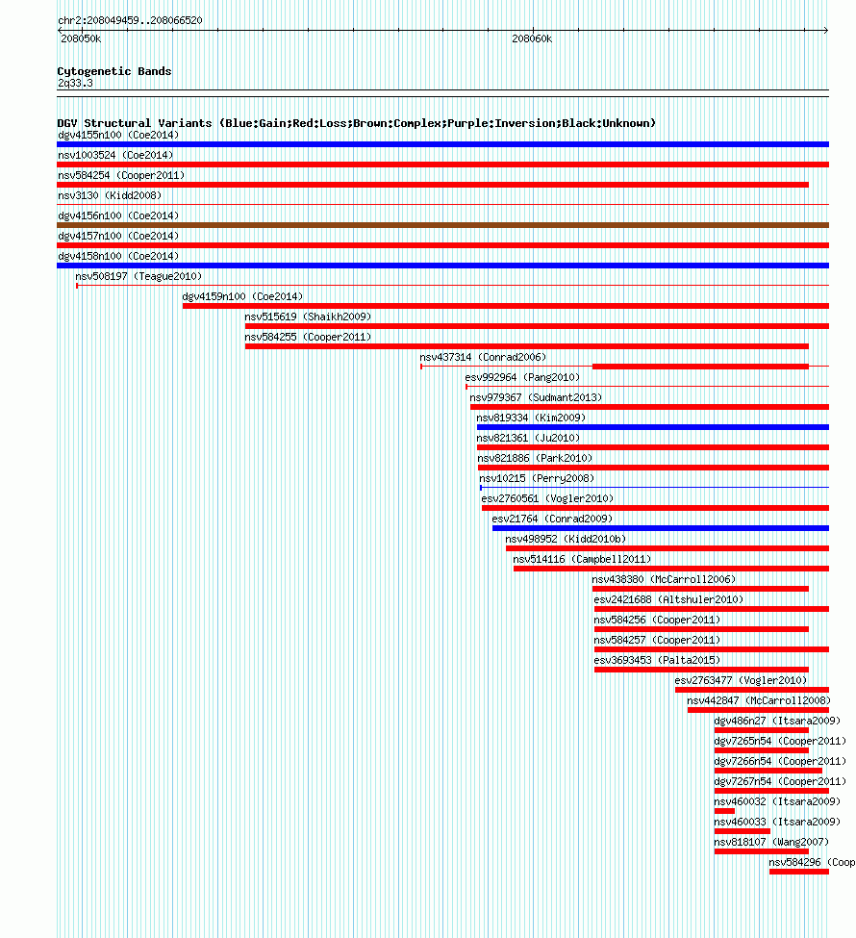The height and width of the screenshot is (938, 856).
Task: Select the blue gain bar under dgv4155n100
Action: click(442, 144)
